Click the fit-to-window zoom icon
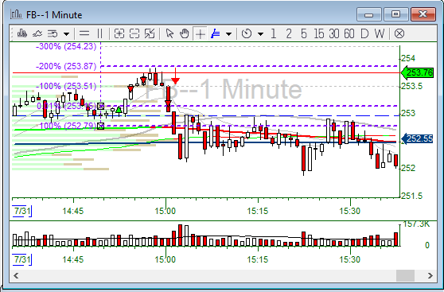The image size is (444, 292). (x=150, y=33)
